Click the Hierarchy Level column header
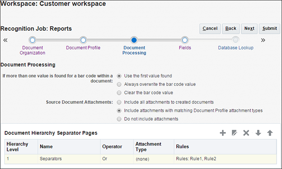 point(21,147)
